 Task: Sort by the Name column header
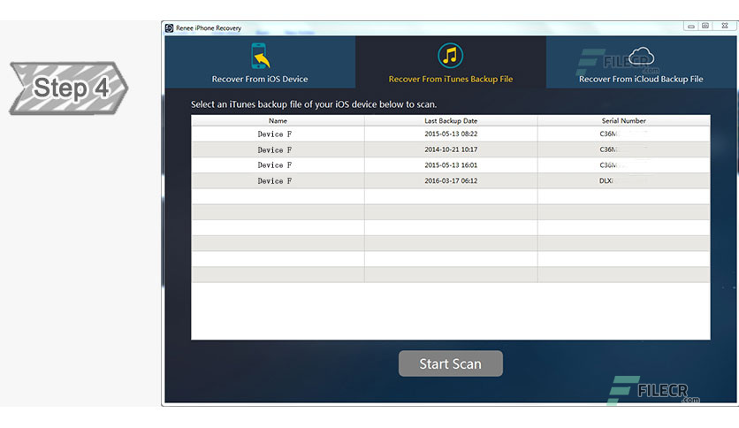(x=278, y=120)
